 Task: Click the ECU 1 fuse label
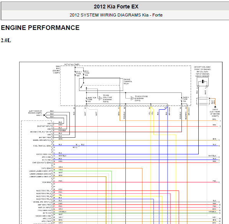(79, 74)
